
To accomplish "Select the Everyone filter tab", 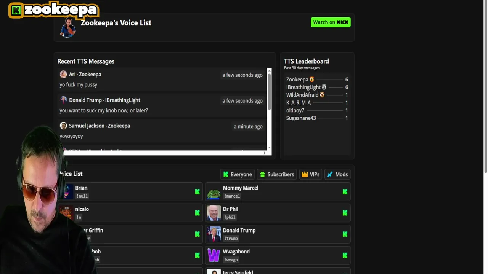I will (x=238, y=174).
